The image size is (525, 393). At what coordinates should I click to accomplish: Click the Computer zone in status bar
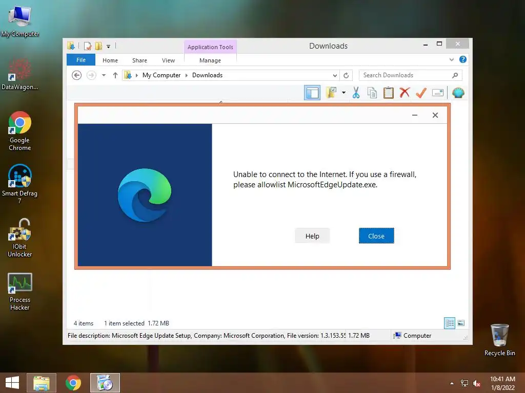[413, 336]
